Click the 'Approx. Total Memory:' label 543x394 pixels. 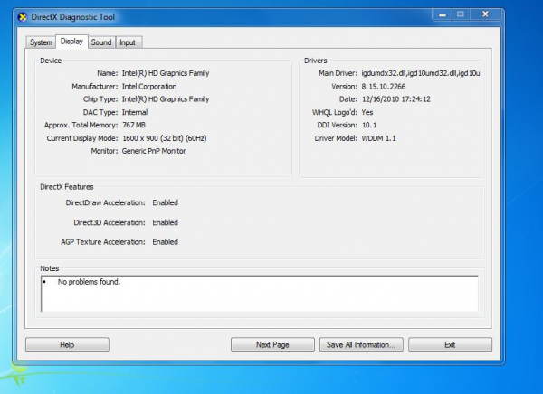click(x=81, y=125)
